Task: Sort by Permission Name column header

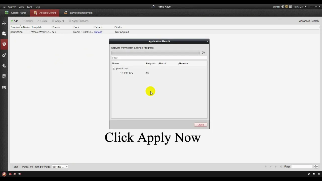Action: pyautogui.click(x=20, y=27)
